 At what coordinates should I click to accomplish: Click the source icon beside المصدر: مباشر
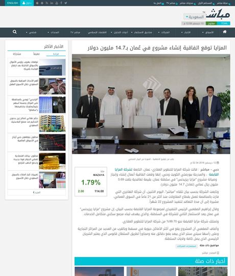(218, 253)
